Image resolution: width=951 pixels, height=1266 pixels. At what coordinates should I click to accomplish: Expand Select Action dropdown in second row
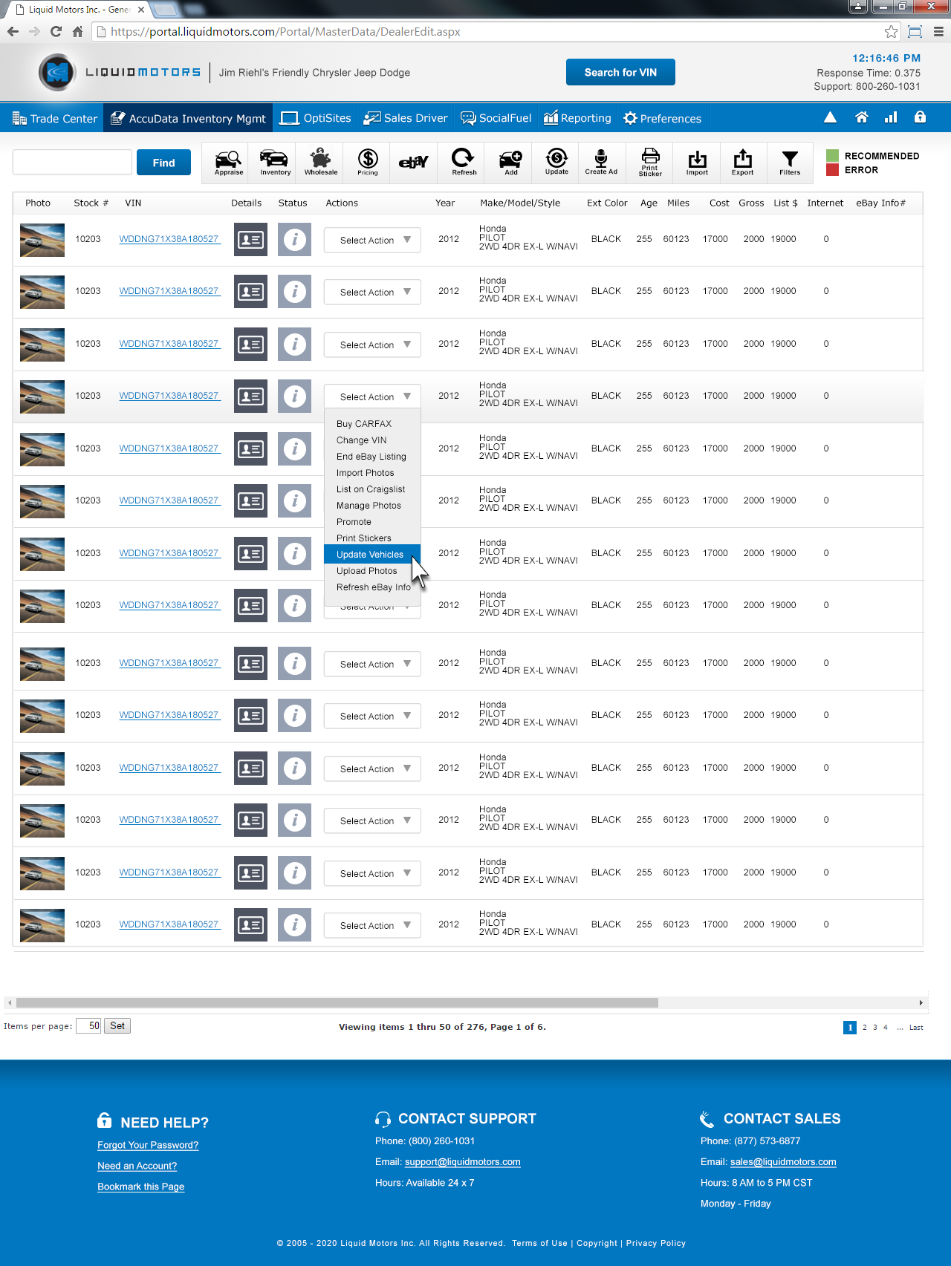click(372, 292)
